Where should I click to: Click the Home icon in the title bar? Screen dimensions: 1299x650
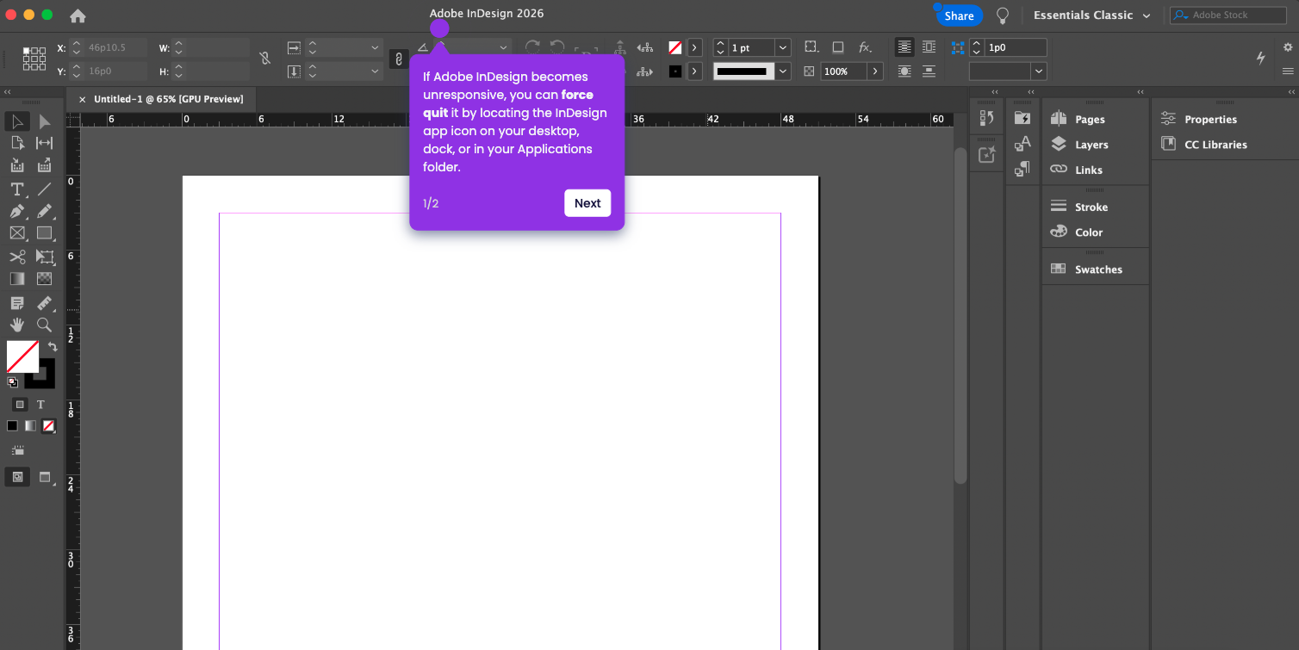coord(78,15)
